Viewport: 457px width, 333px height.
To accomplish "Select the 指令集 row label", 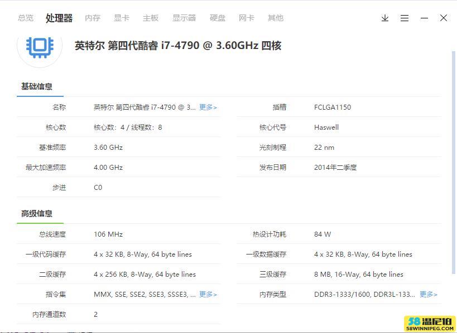I will (x=56, y=295).
